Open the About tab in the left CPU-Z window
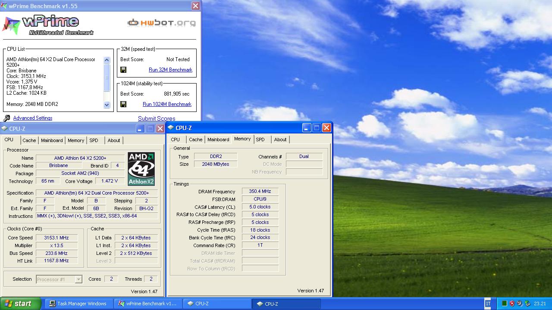This screenshot has height=310, width=552. pos(114,140)
